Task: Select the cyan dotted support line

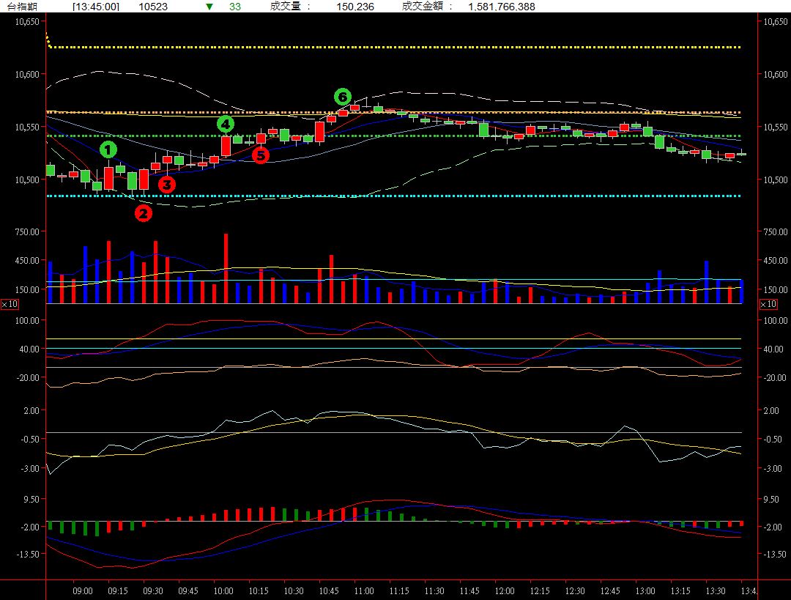Action: pos(395,196)
